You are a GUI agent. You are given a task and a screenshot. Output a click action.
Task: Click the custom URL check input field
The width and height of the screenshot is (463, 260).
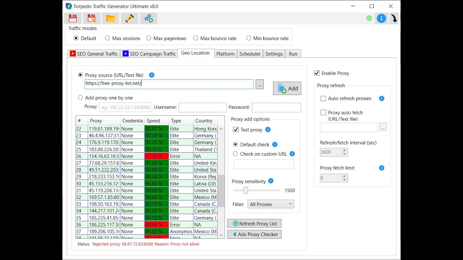coord(264,164)
